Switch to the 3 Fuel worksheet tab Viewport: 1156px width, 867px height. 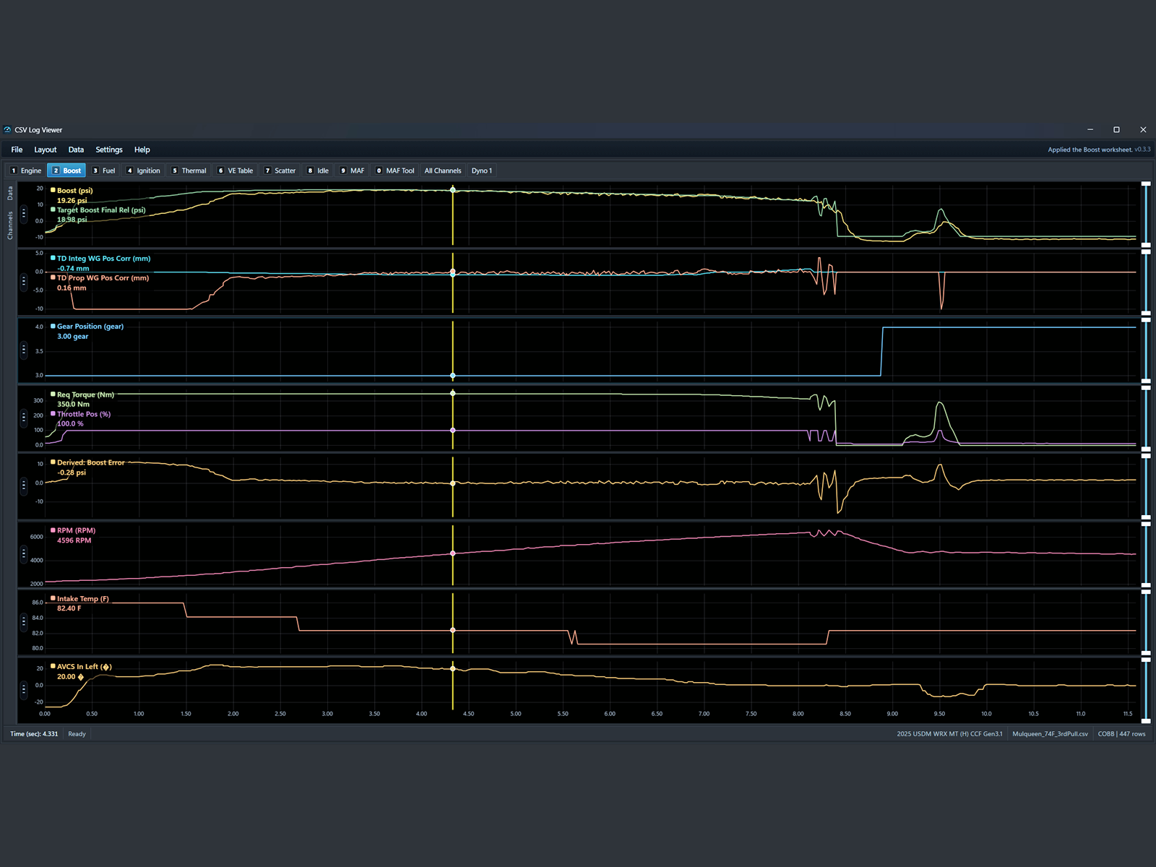click(x=104, y=171)
